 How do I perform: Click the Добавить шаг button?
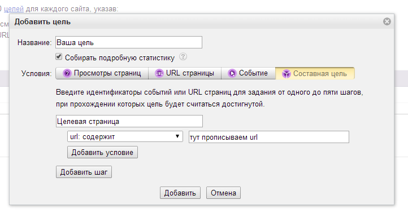(84, 172)
